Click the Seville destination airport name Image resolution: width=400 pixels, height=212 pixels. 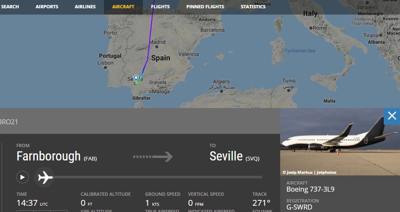(226, 156)
